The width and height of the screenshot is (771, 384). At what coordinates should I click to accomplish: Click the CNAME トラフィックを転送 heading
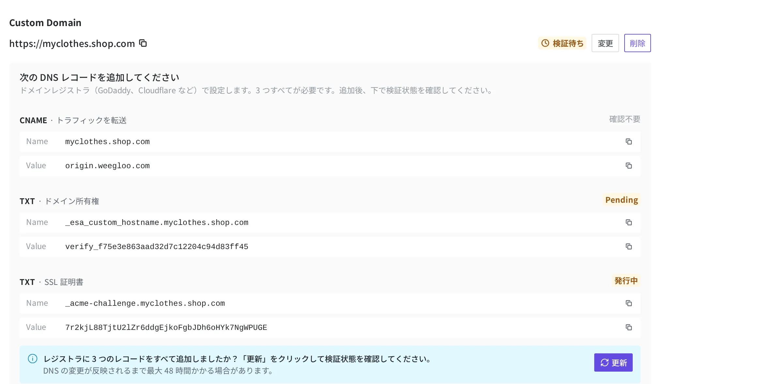73,120
